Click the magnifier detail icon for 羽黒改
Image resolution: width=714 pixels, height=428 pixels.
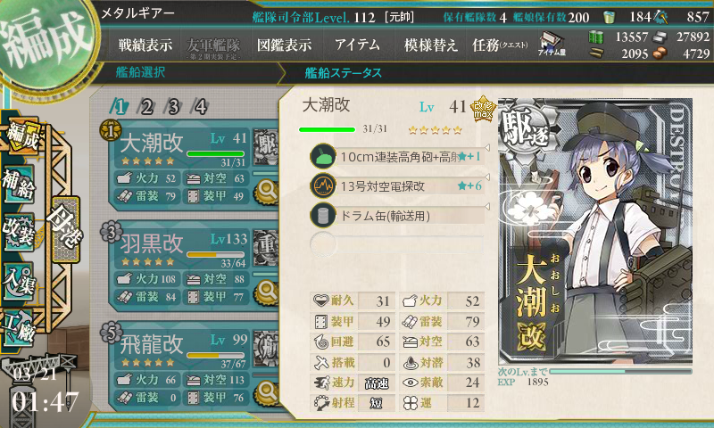coord(267,292)
